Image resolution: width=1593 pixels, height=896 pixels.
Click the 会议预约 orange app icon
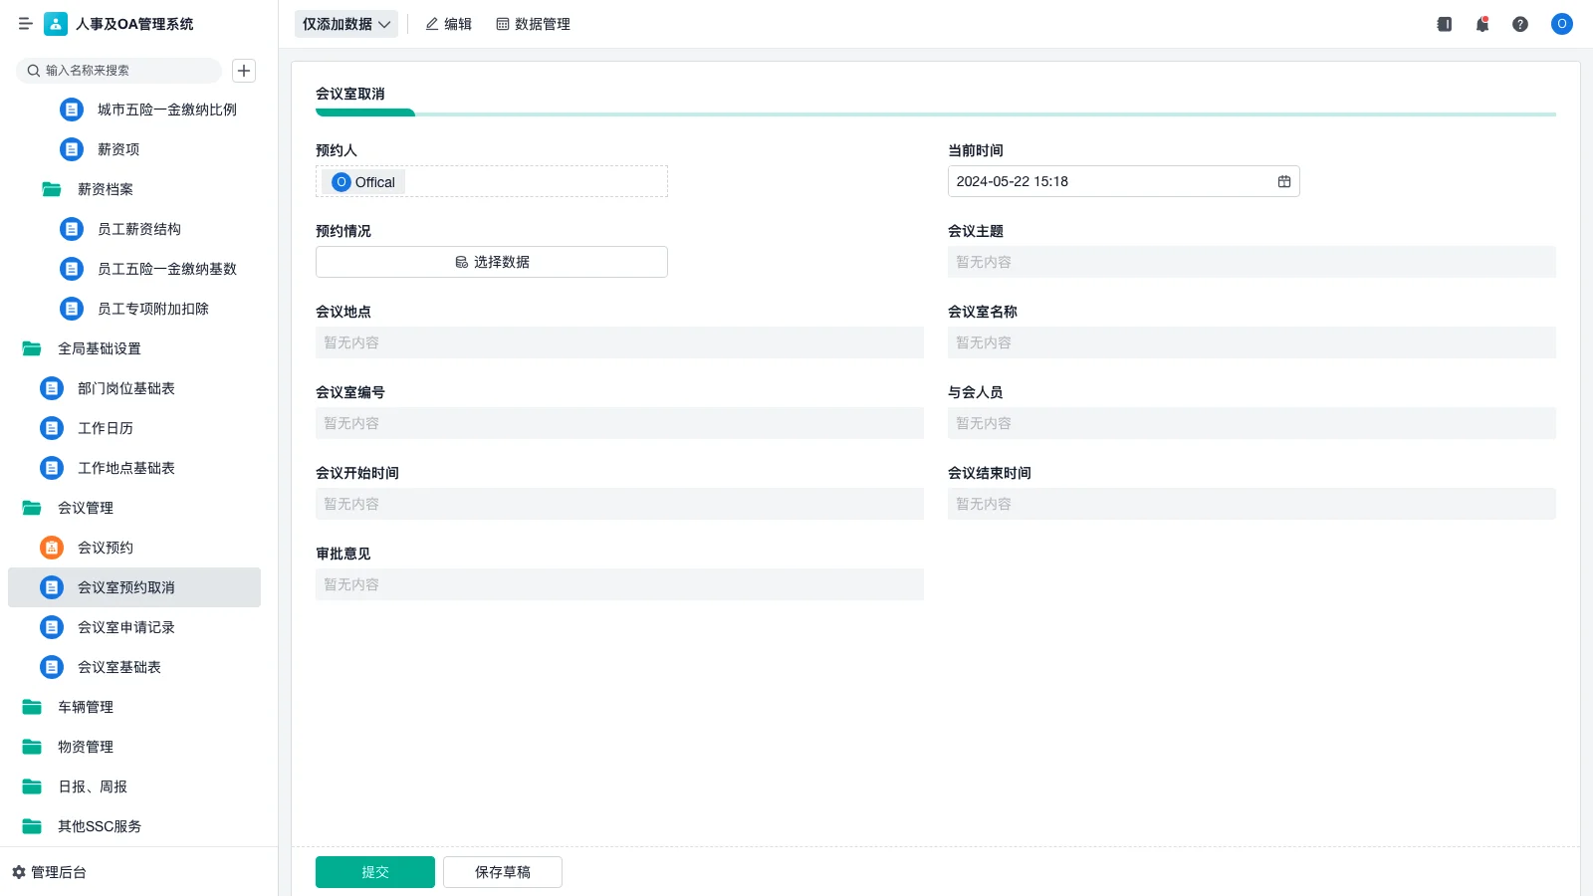(x=51, y=547)
